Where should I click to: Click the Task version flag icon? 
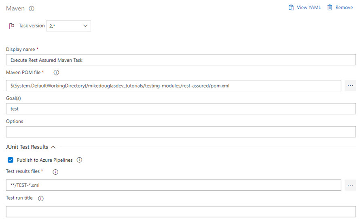coord(12,26)
